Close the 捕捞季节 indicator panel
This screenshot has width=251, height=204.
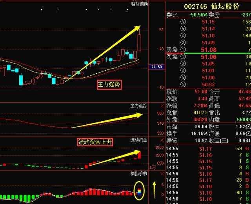162,174
